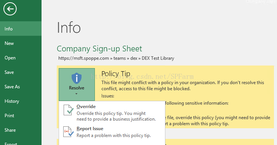The width and height of the screenshot is (277, 145).
Task: Choose Save in the sidebar
Action: pyautogui.click(x=21, y=72)
